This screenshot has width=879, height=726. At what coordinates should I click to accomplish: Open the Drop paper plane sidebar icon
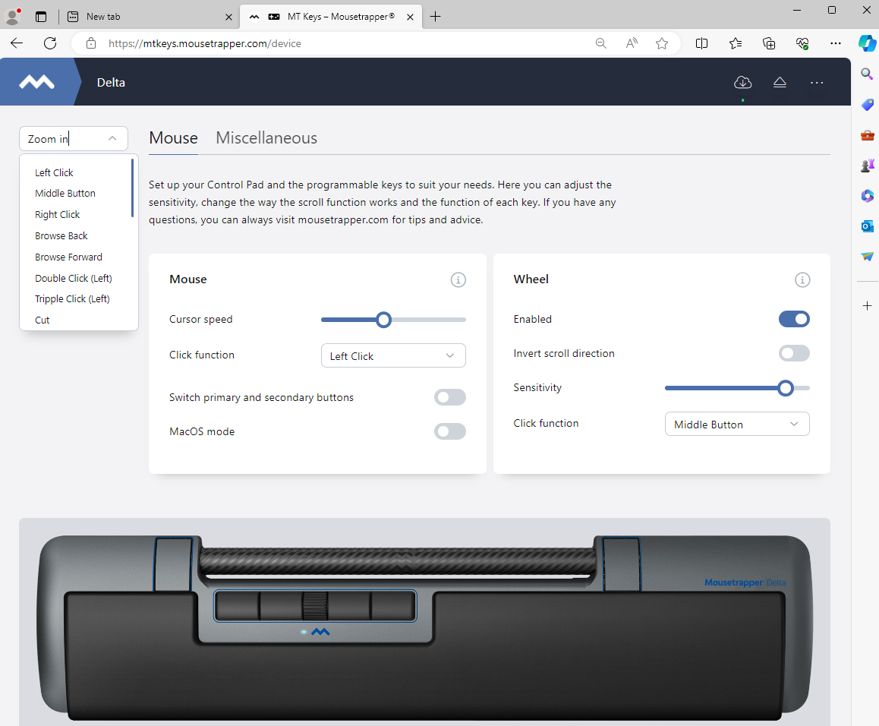point(867,257)
